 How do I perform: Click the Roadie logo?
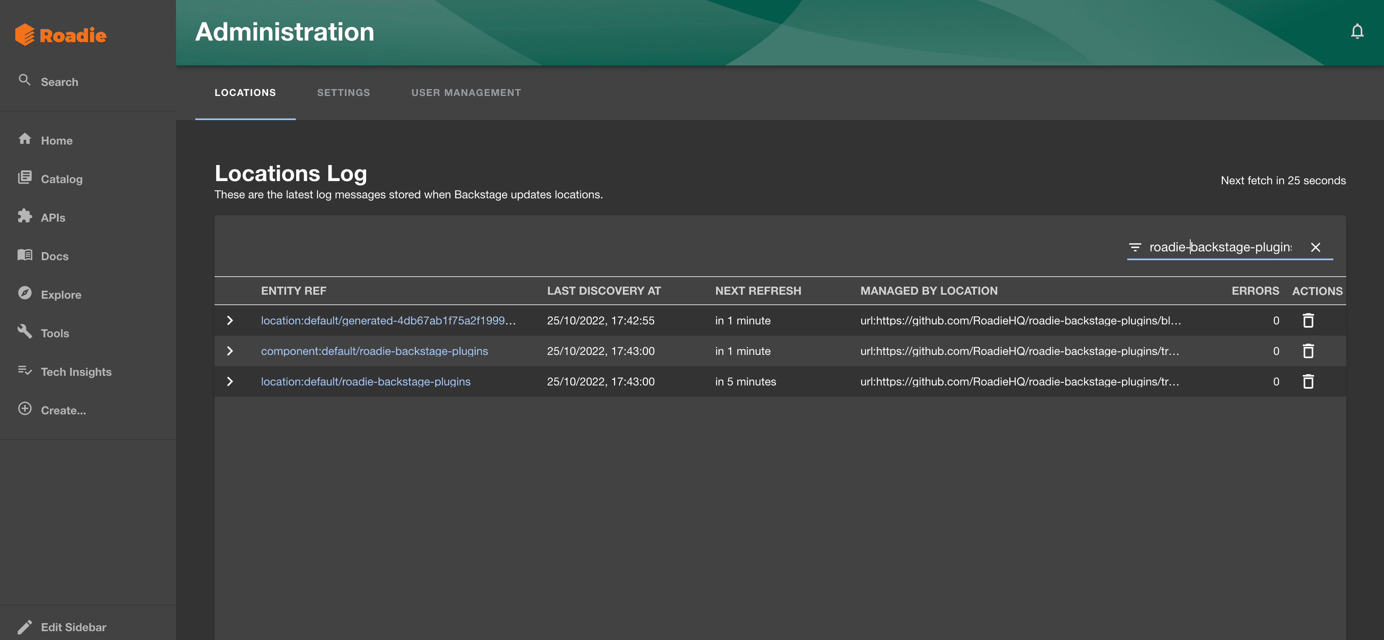pos(61,35)
